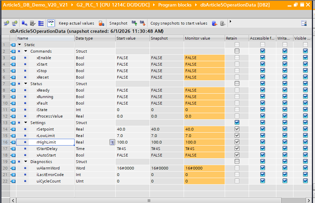The image size is (315, 203).
Task: Click the toolbar's far-right panel icon
Action: click(x=304, y=23)
